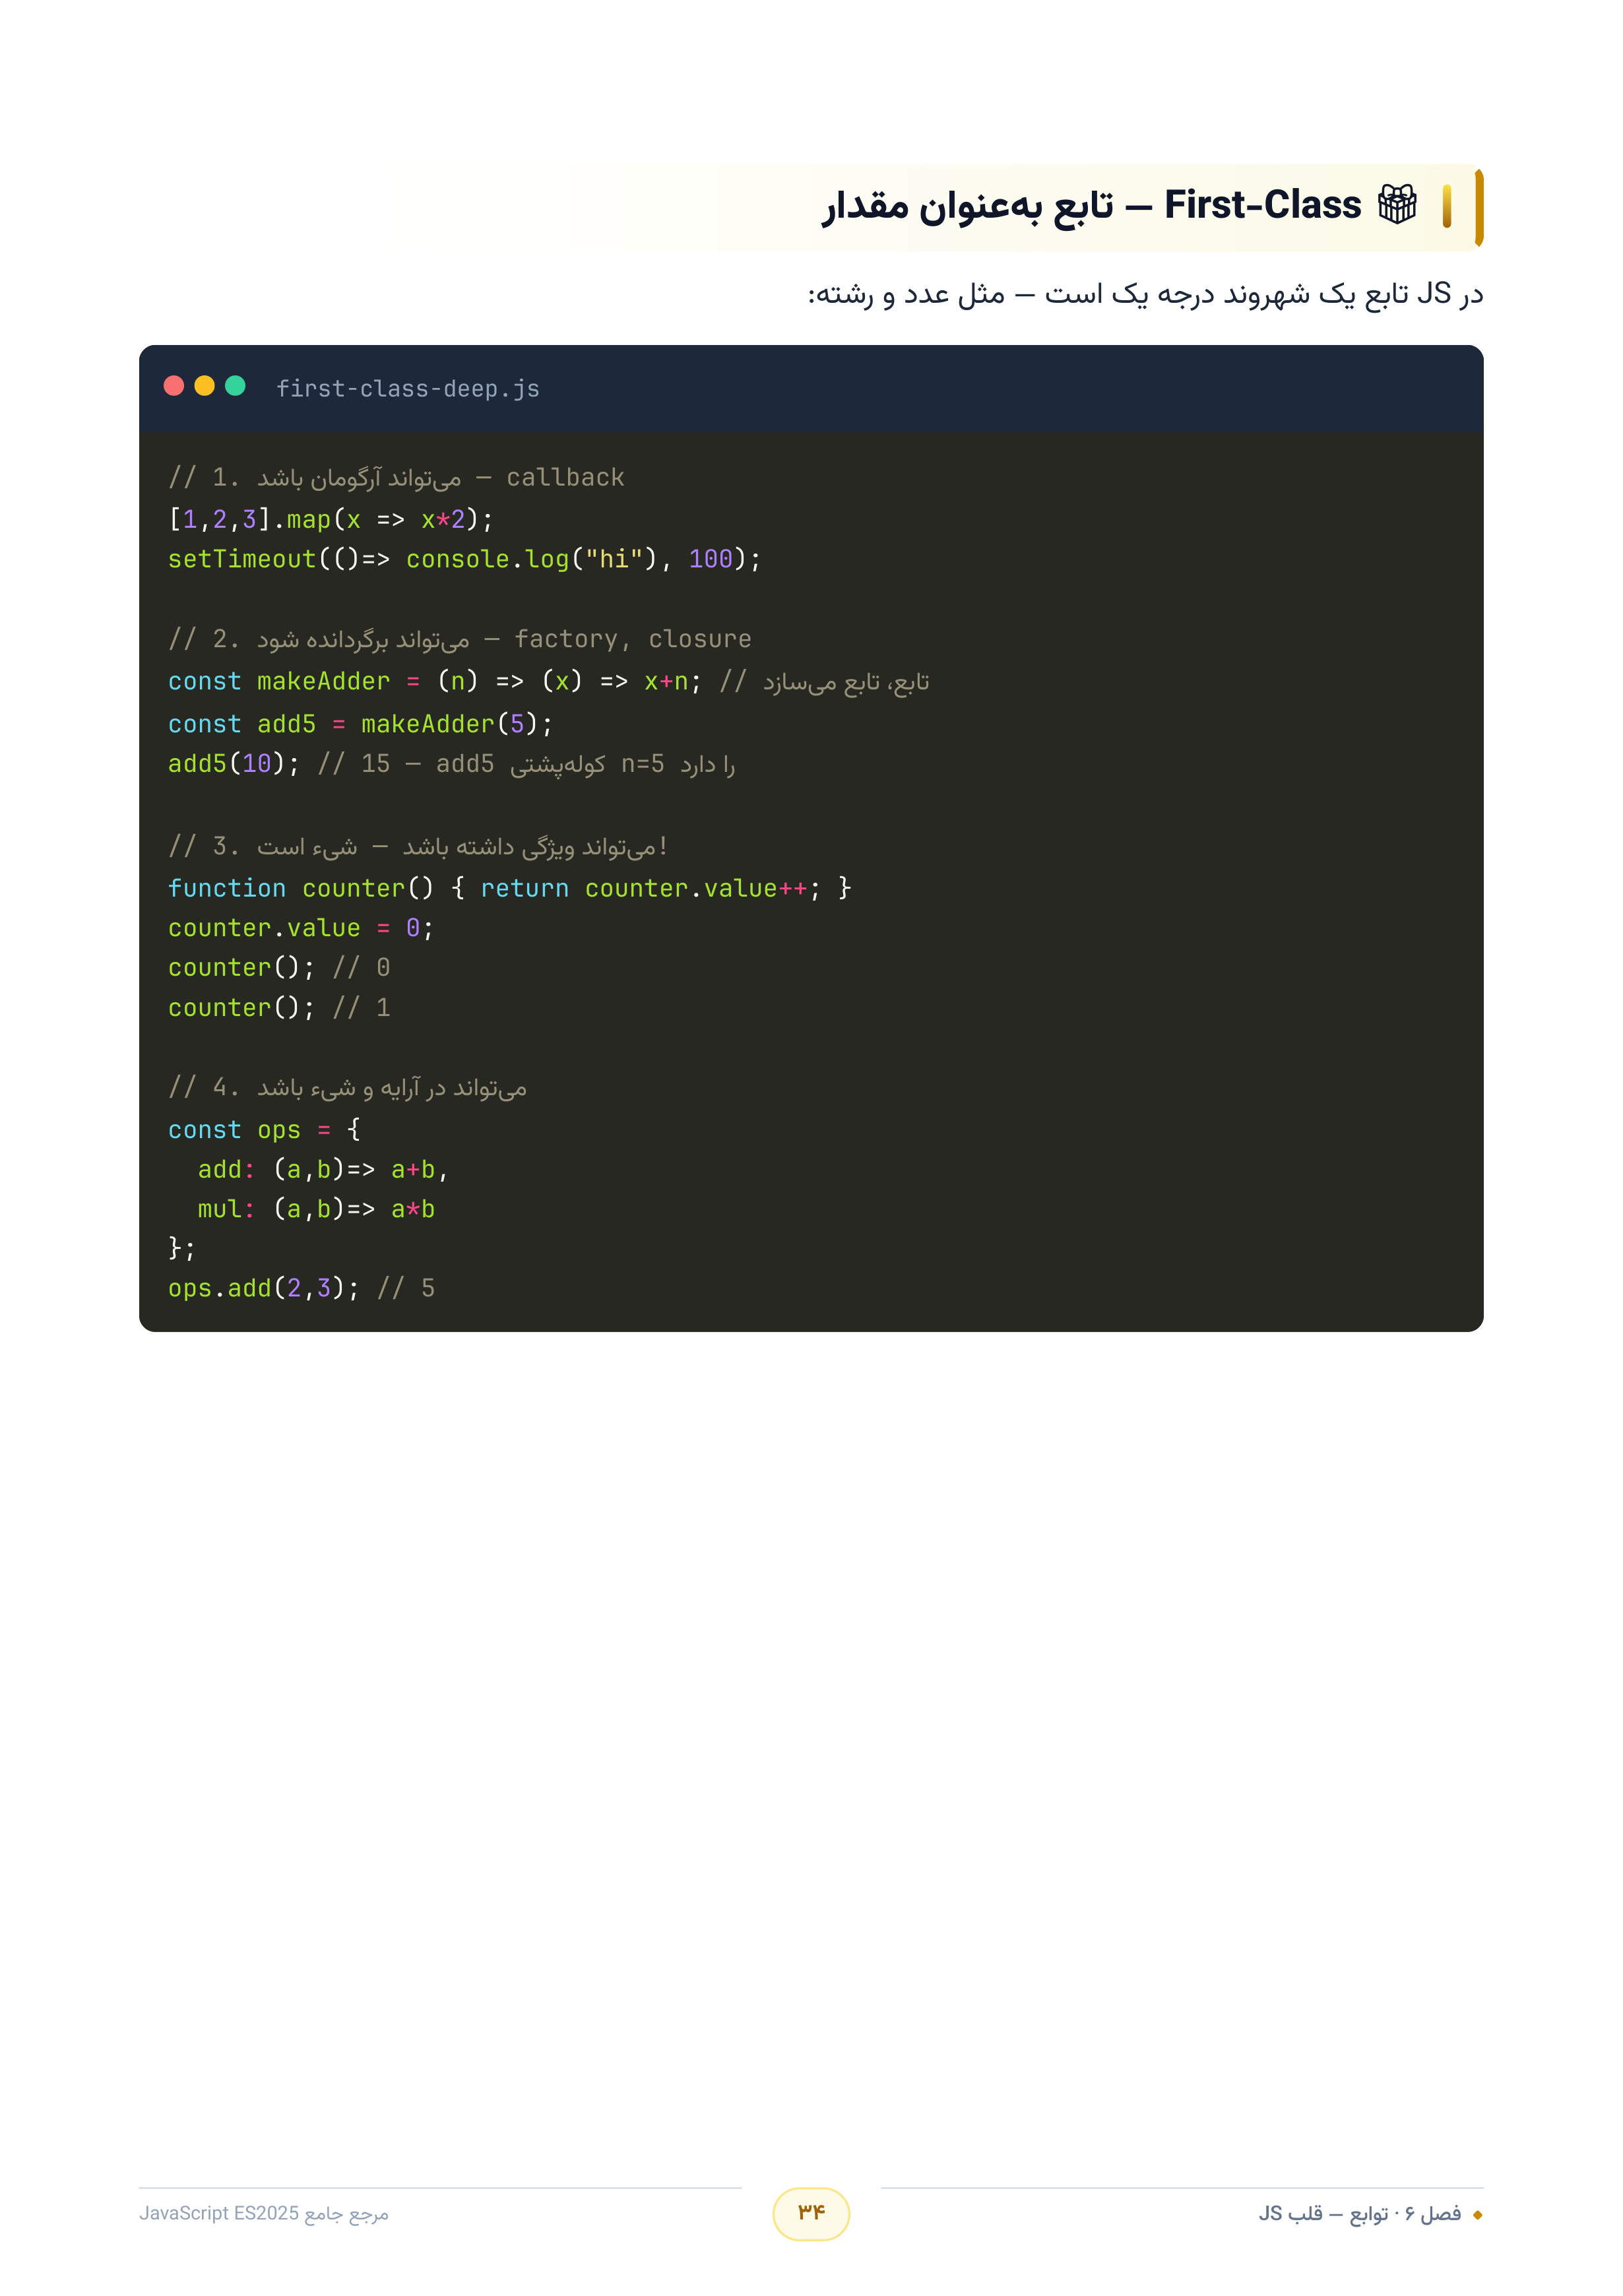Click the intro sentence under the heading
The width and height of the screenshot is (1623, 2296).
coord(1145,294)
